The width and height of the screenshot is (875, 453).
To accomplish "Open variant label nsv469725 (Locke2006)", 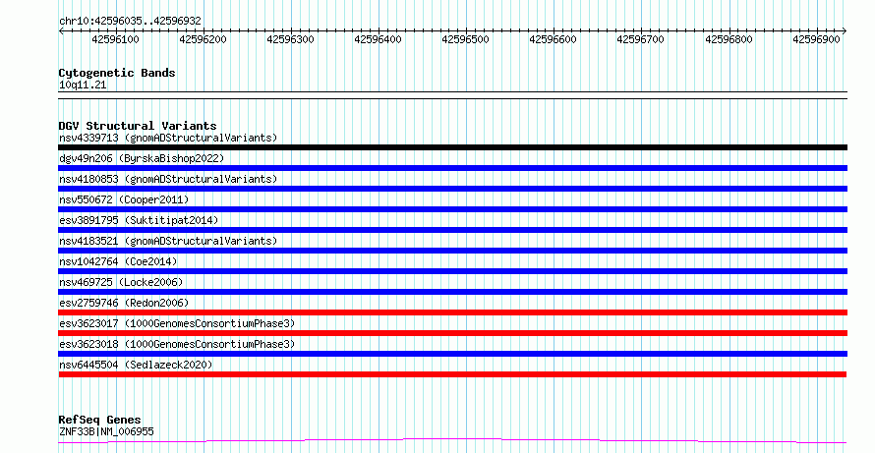I will pos(121,282).
